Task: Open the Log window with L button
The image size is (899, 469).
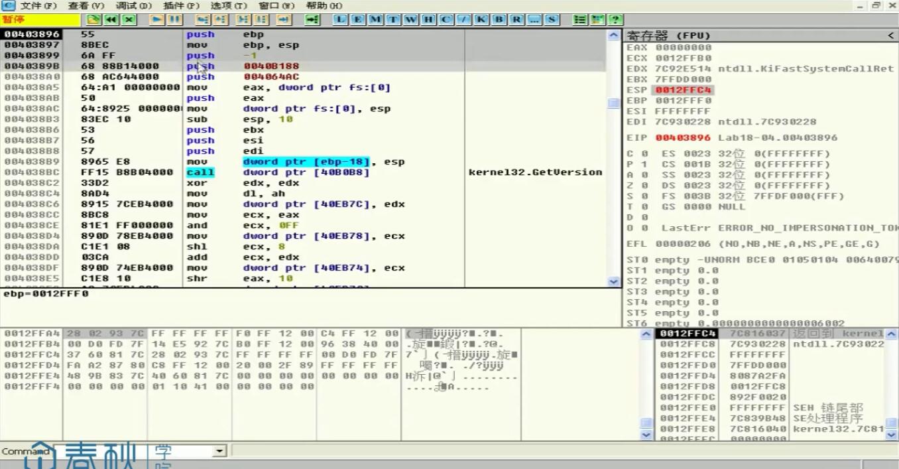Action: (341, 19)
